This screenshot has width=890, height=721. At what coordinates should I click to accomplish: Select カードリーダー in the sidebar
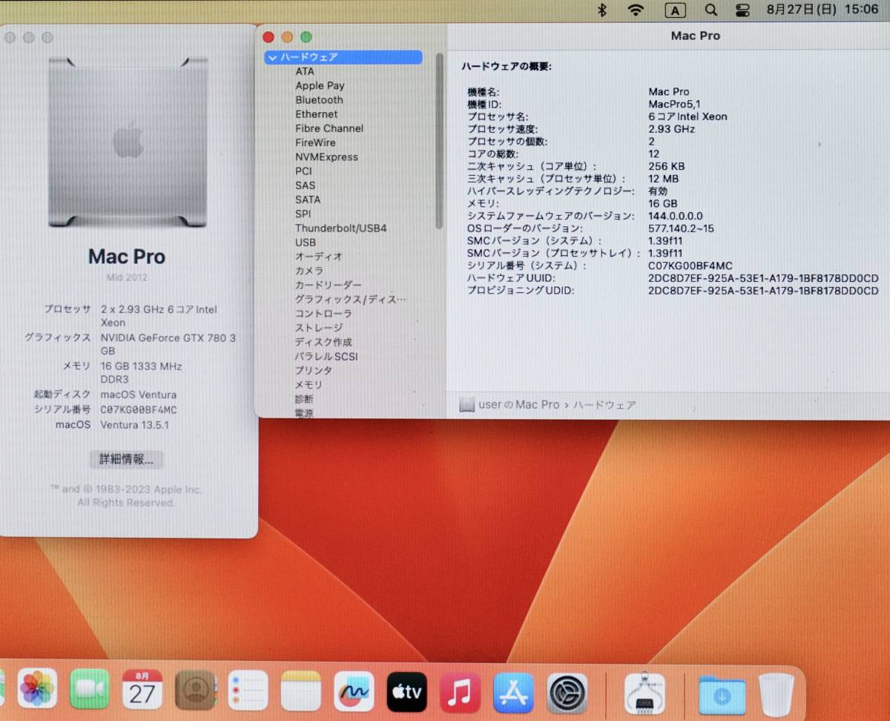329,285
